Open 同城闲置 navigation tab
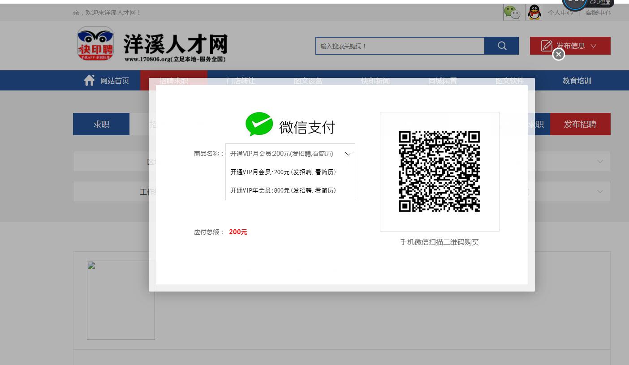Viewport: 629px width, 365px height. (x=443, y=81)
